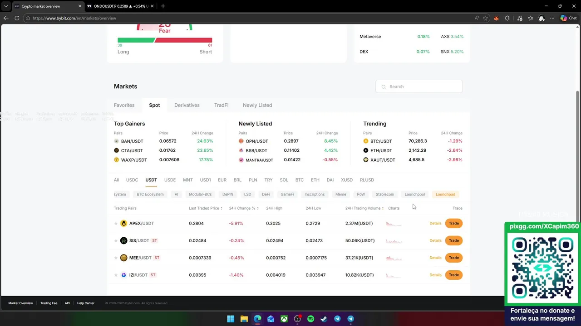Click the WAXP/USDT coin icon
581x326 pixels.
click(116, 160)
